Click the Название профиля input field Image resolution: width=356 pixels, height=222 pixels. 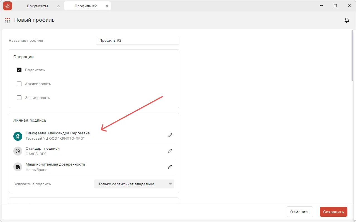coord(137,40)
